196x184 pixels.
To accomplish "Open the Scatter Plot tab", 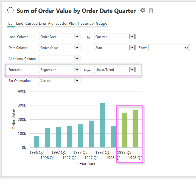I will point(66,24).
